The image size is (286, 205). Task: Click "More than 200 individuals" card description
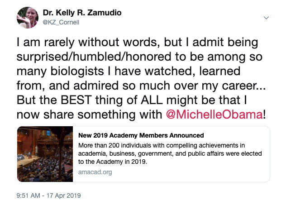click(x=117, y=145)
